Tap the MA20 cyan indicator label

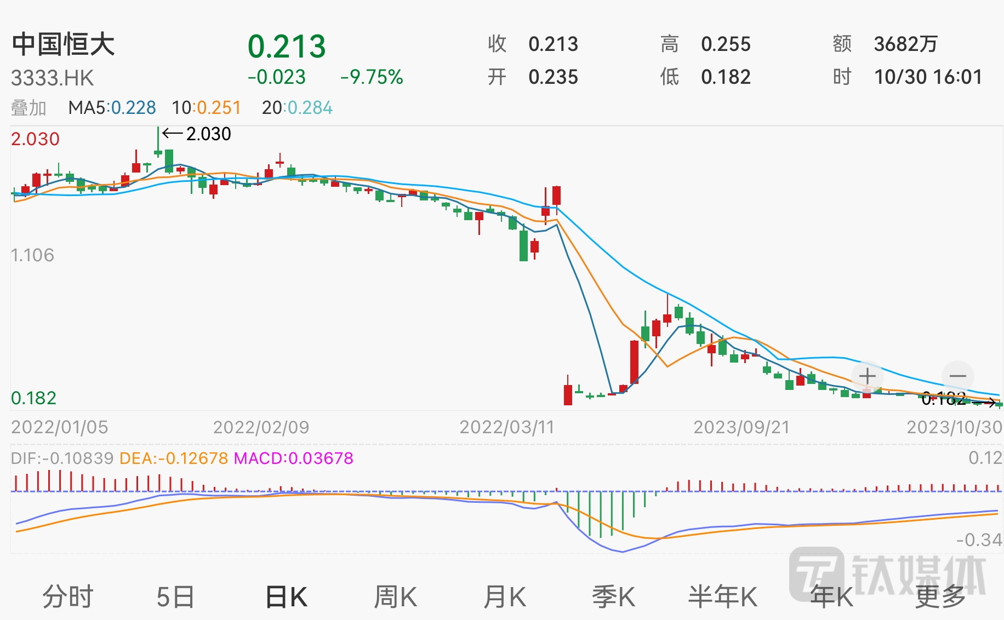tap(297, 108)
